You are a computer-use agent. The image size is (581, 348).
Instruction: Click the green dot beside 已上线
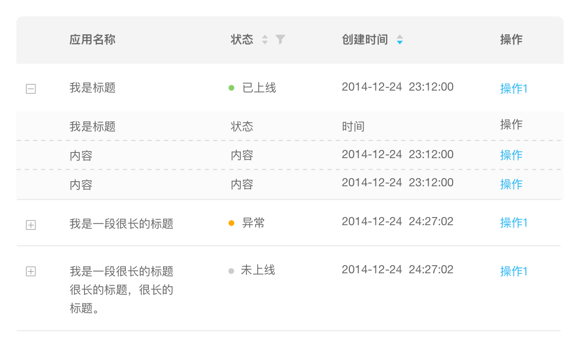(x=231, y=88)
